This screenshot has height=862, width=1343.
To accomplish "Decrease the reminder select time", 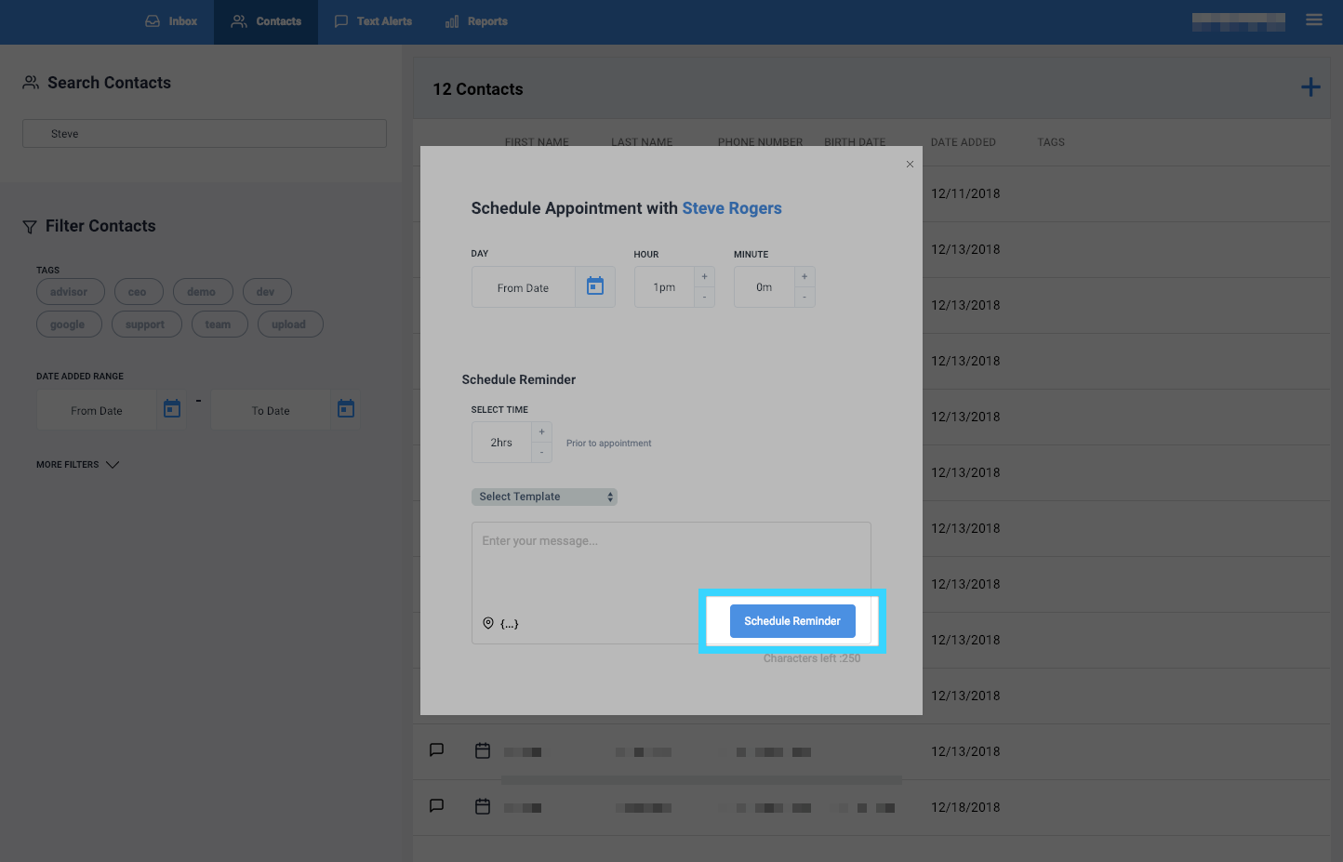I will [x=542, y=453].
